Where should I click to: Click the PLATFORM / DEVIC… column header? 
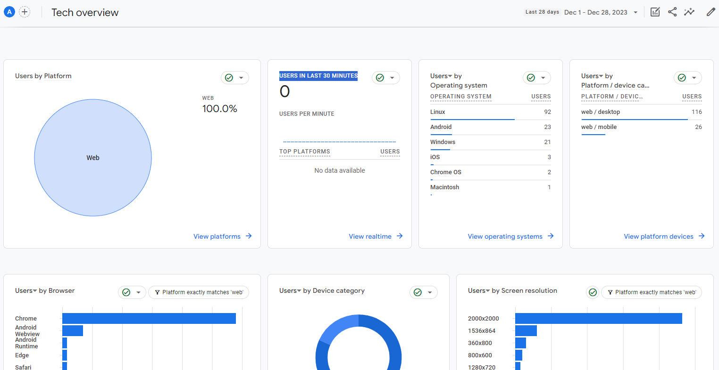point(612,97)
